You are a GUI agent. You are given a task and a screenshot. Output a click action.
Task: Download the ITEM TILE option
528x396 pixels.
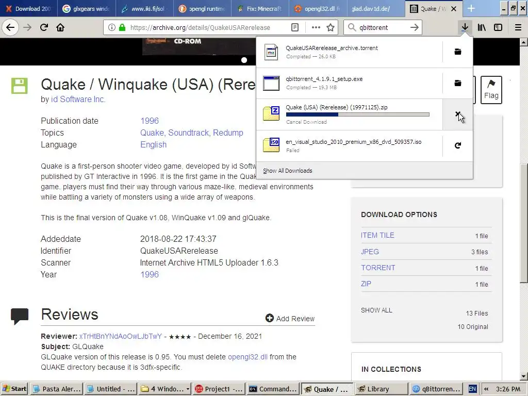377,235
